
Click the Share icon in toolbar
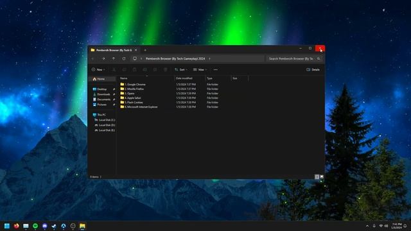(x=155, y=70)
